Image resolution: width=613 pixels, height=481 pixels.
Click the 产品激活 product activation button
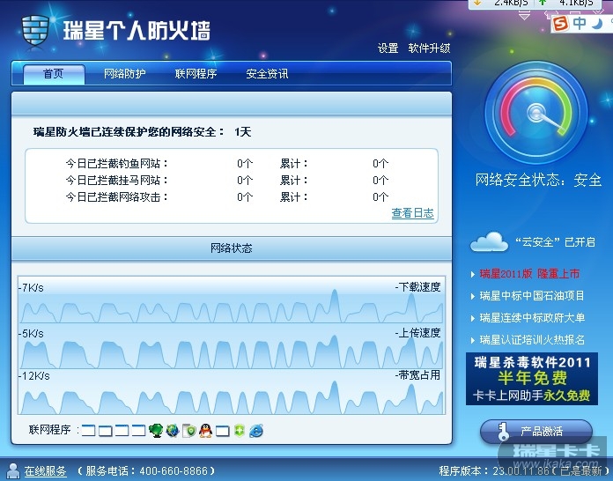pos(536,432)
